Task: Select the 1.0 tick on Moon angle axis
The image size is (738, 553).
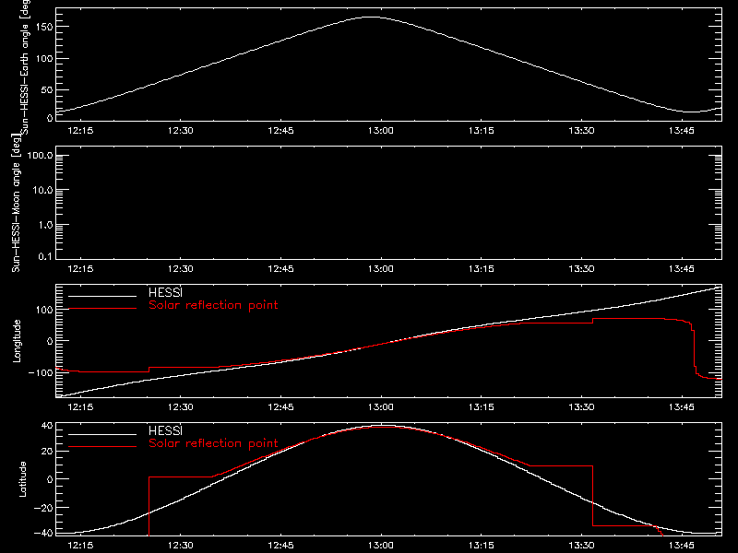Action: click(x=45, y=225)
